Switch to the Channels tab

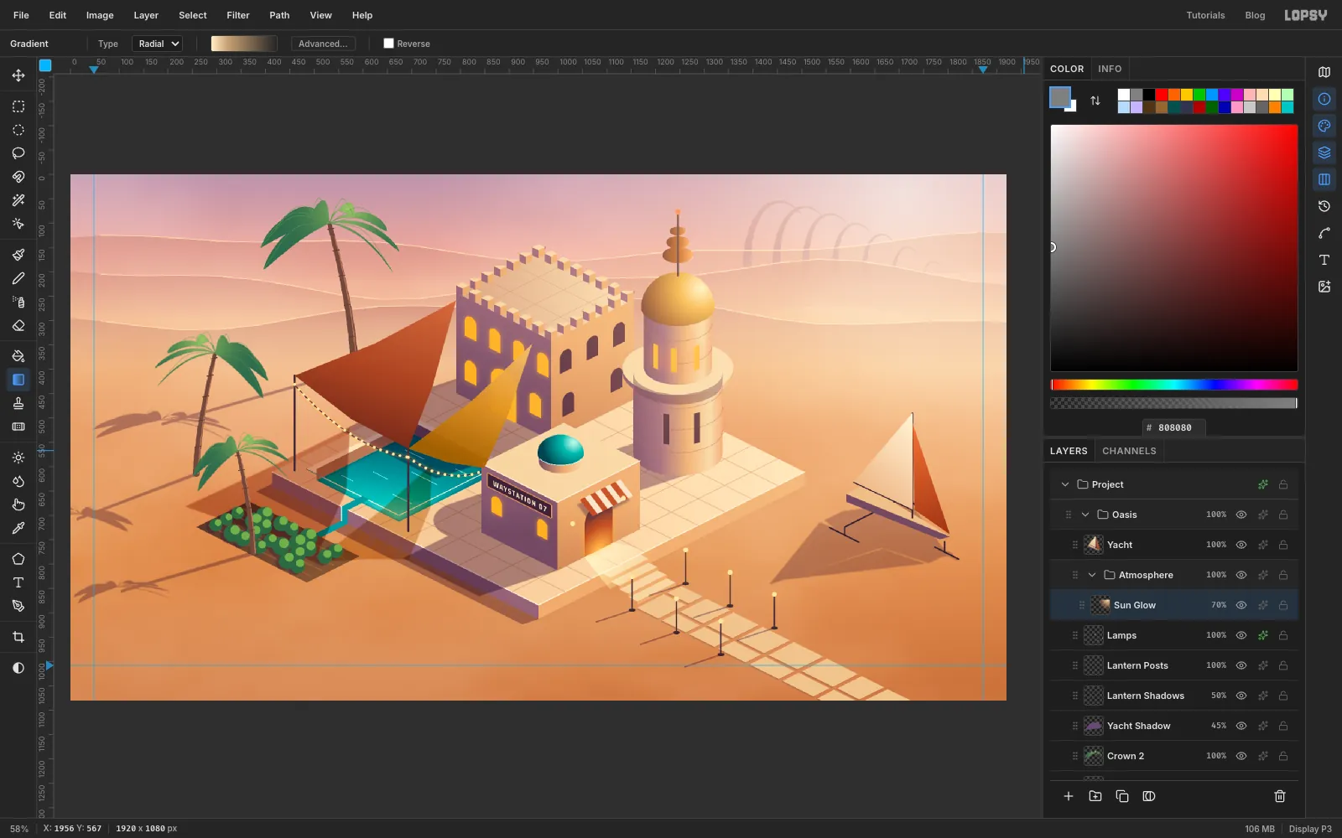[1129, 451]
